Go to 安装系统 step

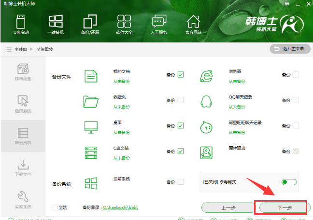coord(23,200)
